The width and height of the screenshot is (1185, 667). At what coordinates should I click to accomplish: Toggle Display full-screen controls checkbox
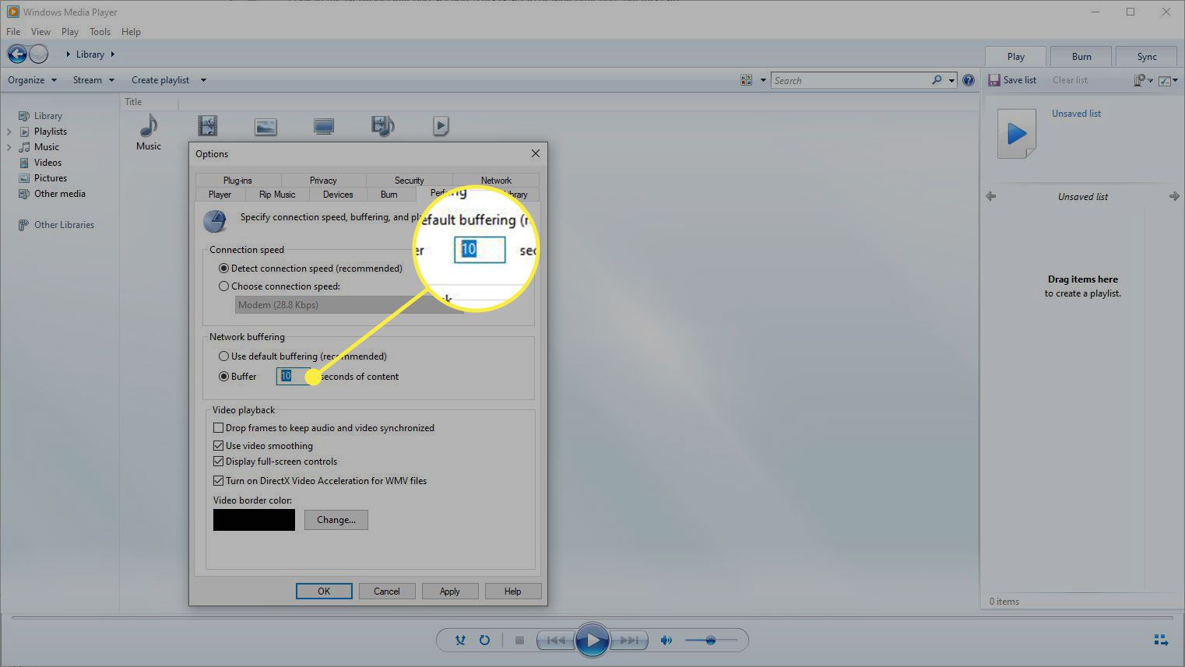219,461
